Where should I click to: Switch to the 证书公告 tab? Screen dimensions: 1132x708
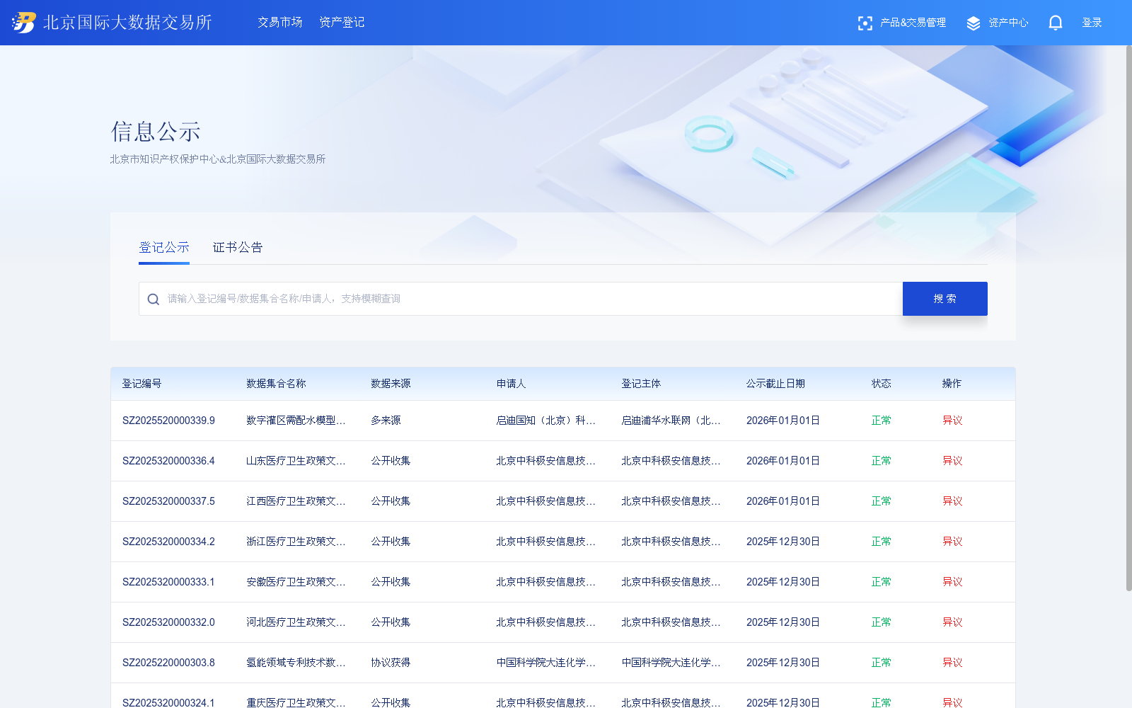click(237, 247)
